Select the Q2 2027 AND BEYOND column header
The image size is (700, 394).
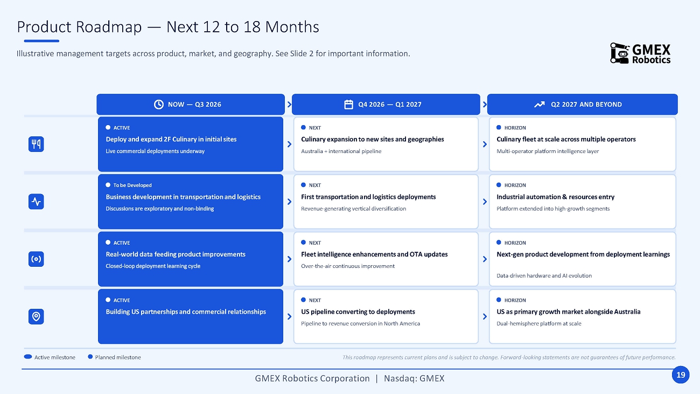click(582, 105)
